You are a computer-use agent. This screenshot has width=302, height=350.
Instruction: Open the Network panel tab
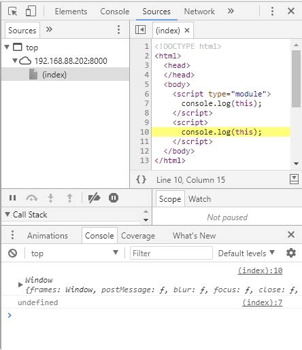tap(199, 12)
